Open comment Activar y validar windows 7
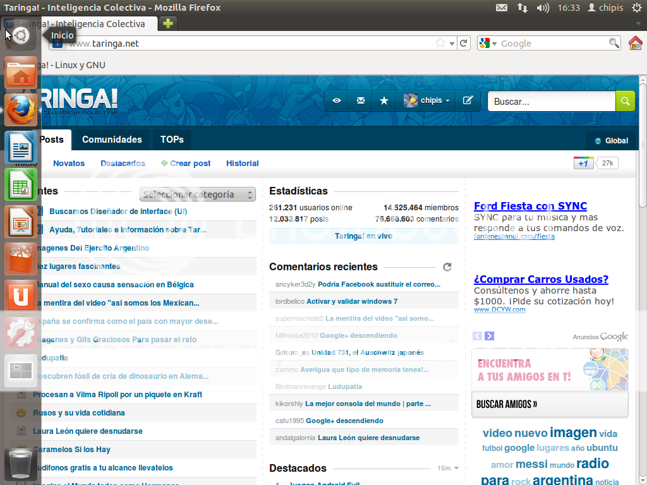Viewport: 647px width, 485px height. pyautogui.click(x=352, y=301)
